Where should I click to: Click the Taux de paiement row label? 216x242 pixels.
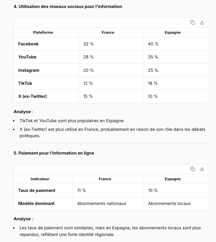pos(37,191)
